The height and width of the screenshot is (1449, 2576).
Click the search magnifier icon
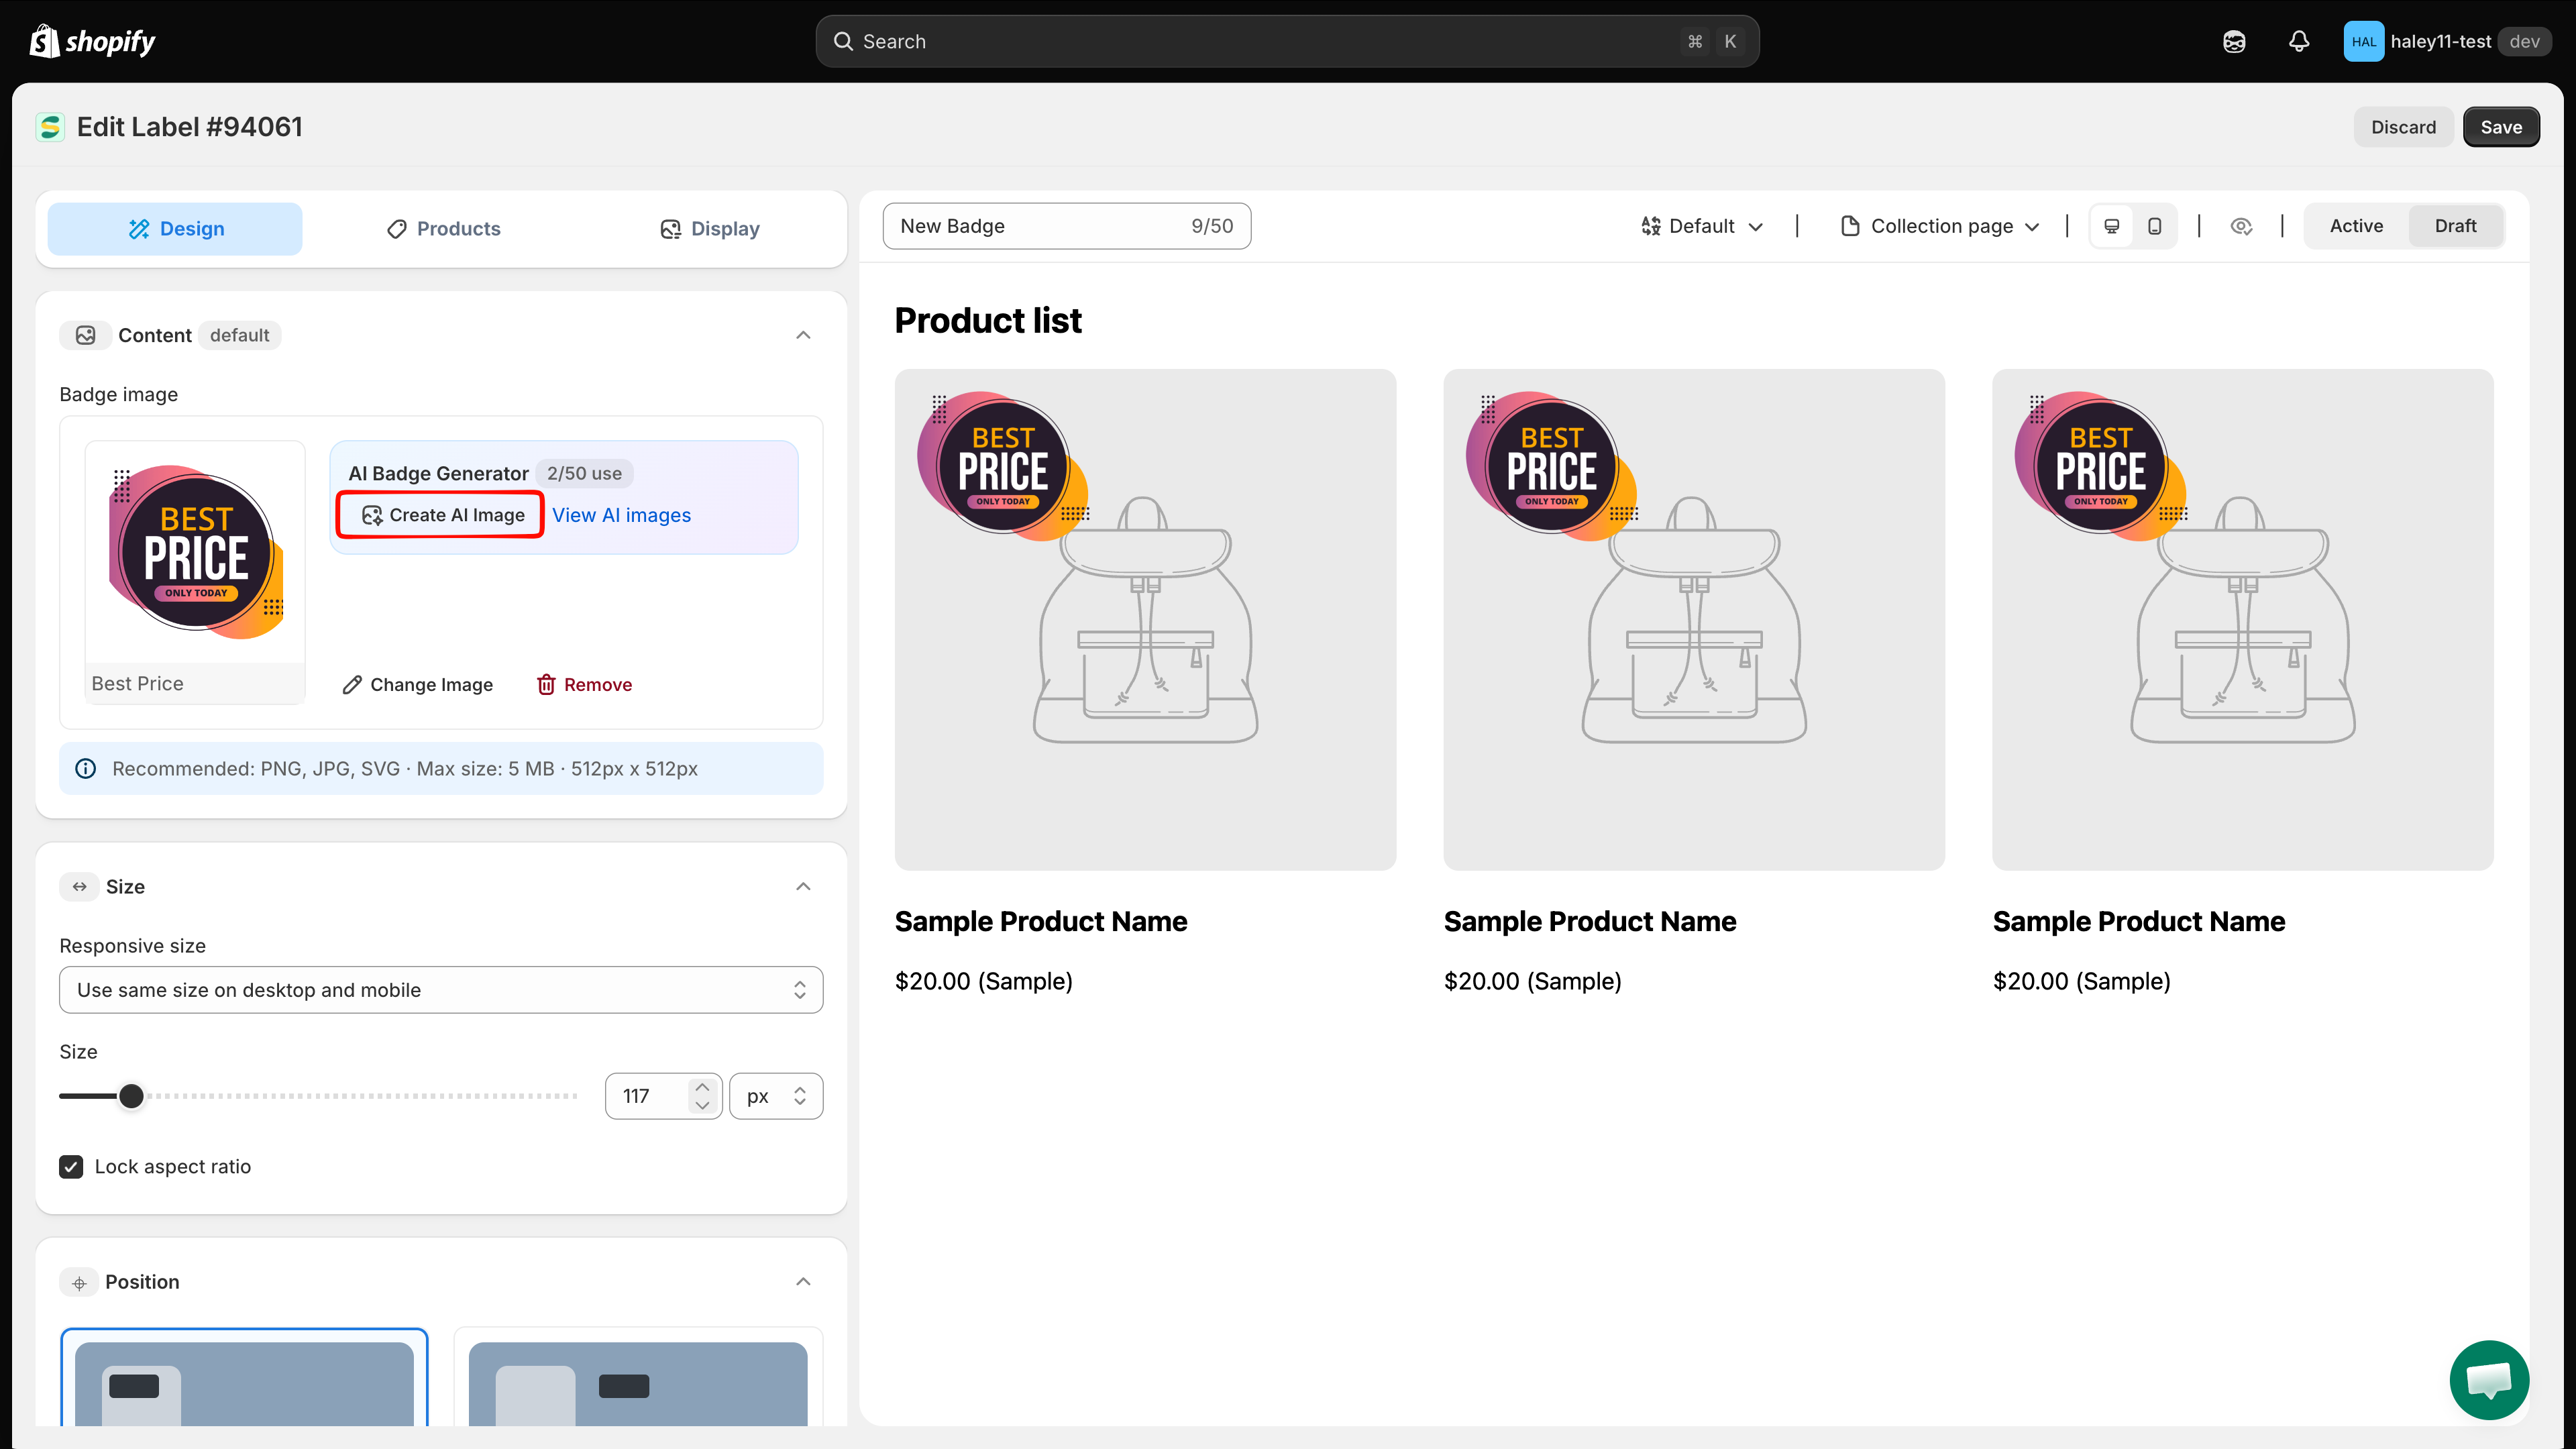tap(844, 41)
